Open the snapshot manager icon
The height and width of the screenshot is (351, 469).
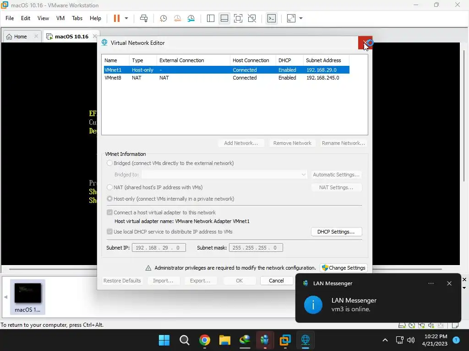click(x=191, y=18)
